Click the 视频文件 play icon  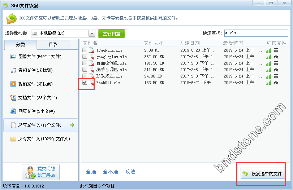click(x=13, y=84)
